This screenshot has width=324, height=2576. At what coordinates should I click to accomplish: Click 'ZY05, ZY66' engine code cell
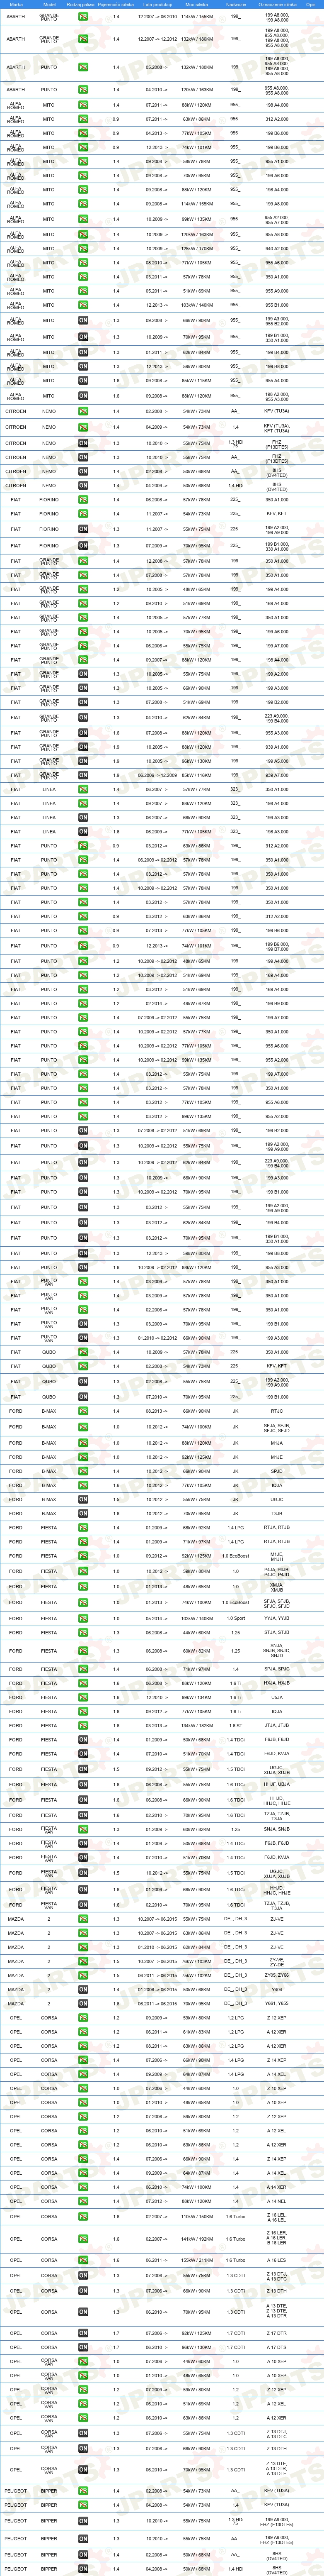(x=277, y=1975)
